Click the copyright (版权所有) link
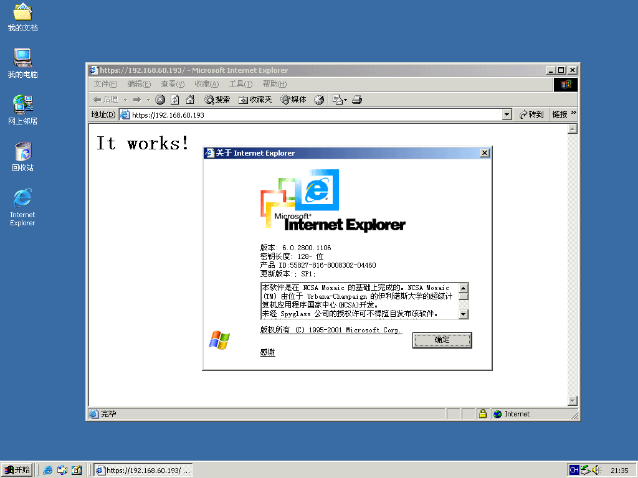 point(331,330)
